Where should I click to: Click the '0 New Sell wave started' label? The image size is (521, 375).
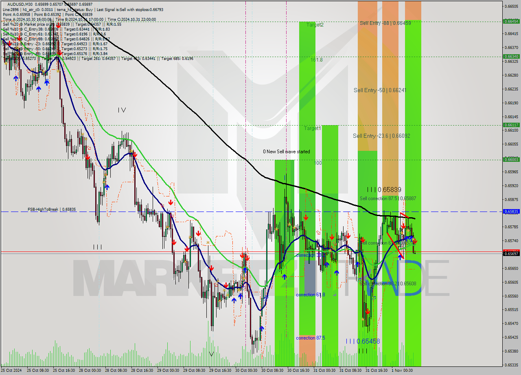pyautogui.click(x=286, y=152)
